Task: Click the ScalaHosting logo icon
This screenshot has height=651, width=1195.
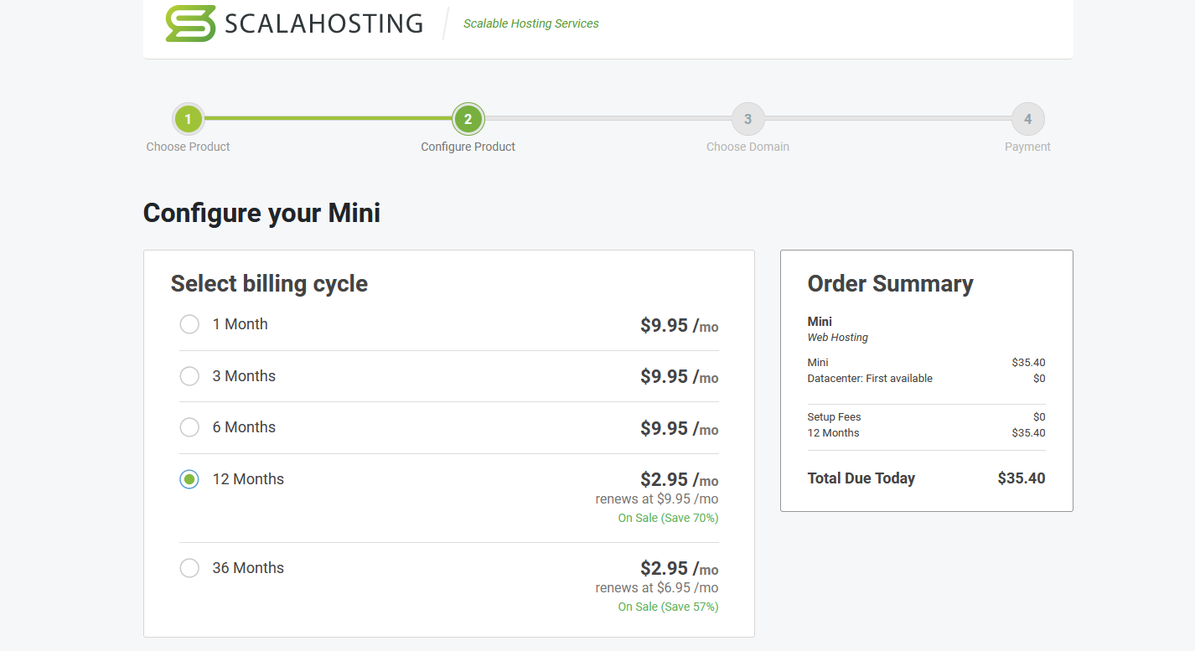Action: [190, 23]
